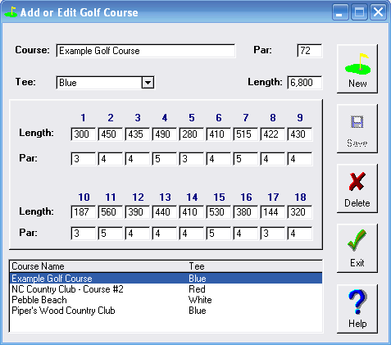Click the New golf flag icon button
Screen dimensions: 391x345
[357, 69]
